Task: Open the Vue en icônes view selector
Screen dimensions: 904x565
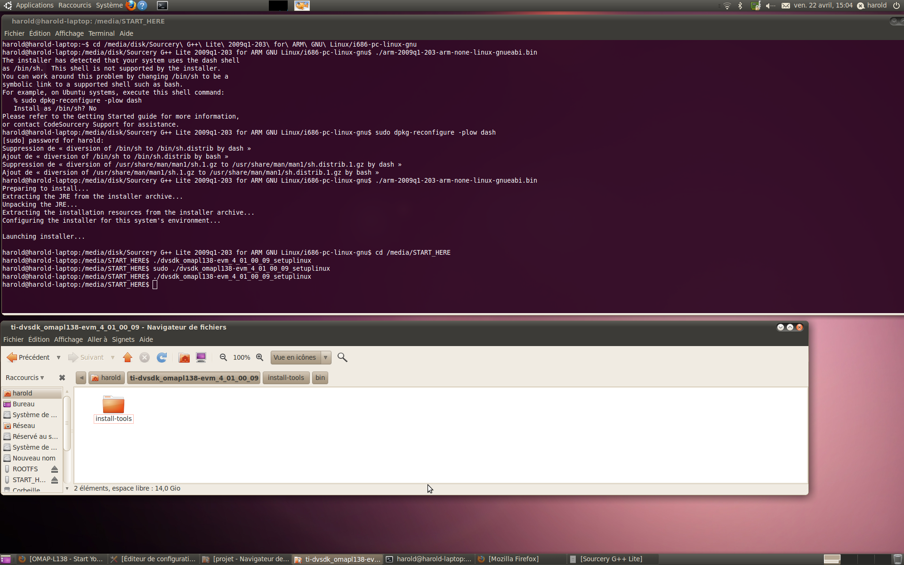Action: point(301,357)
